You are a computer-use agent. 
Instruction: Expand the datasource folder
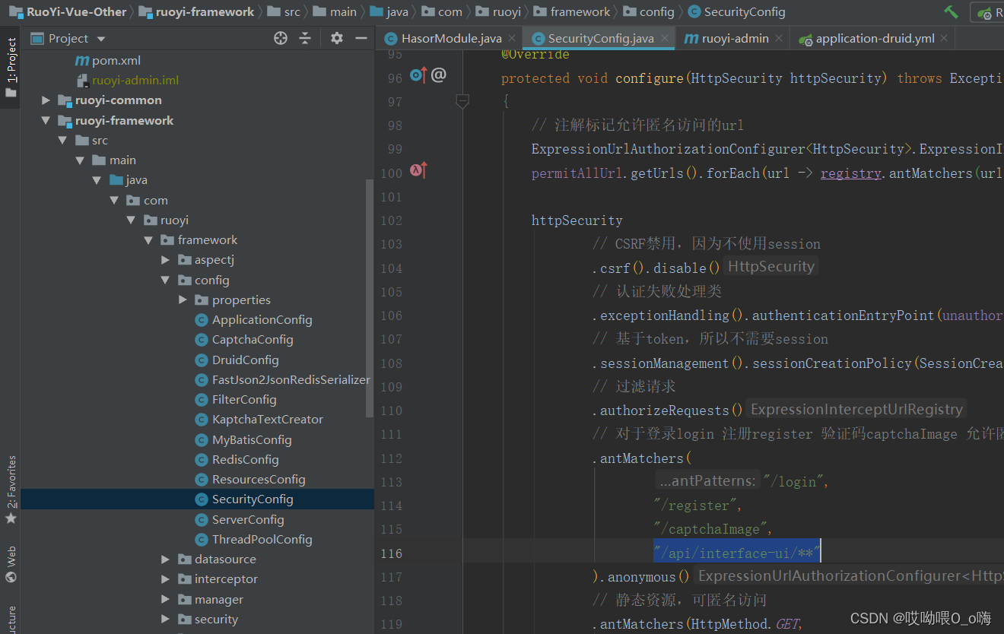click(x=166, y=559)
